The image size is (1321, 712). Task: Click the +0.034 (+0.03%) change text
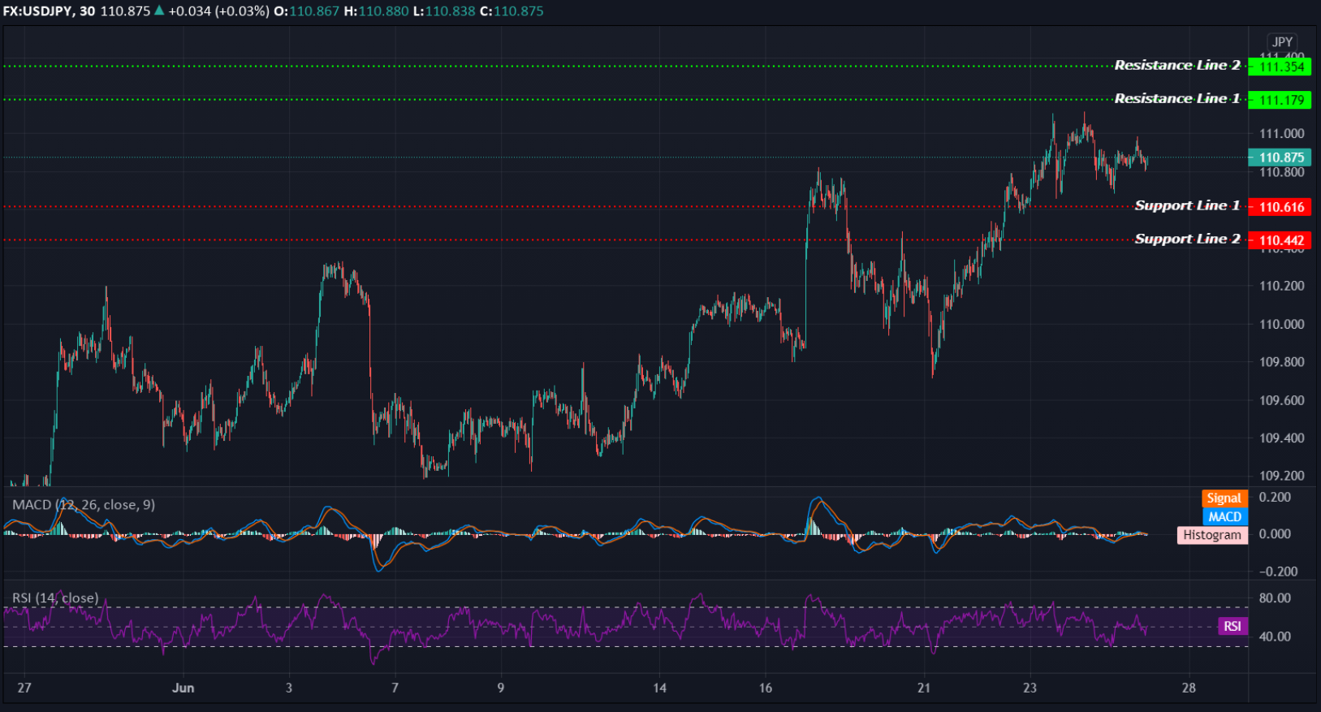[x=218, y=11]
